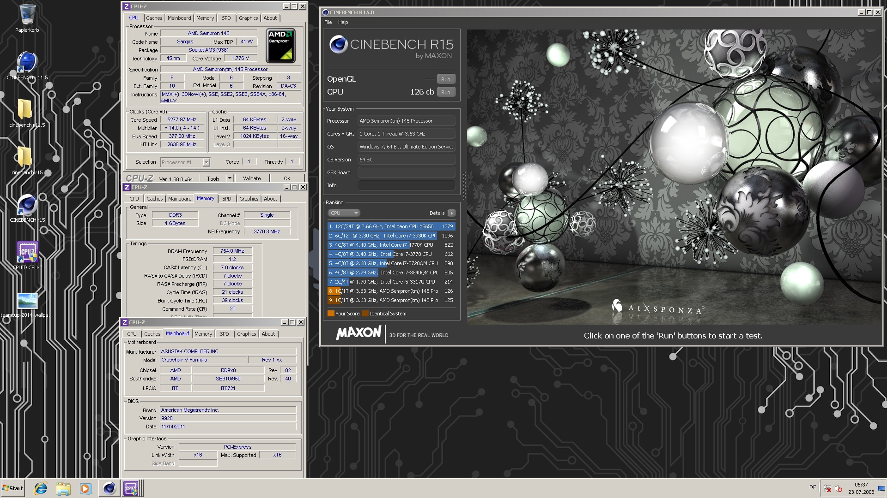887x498 pixels.
Task: Click the NB Frequency 3770.3 MHz value
Action: pyautogui.click(x=267, y=231)
